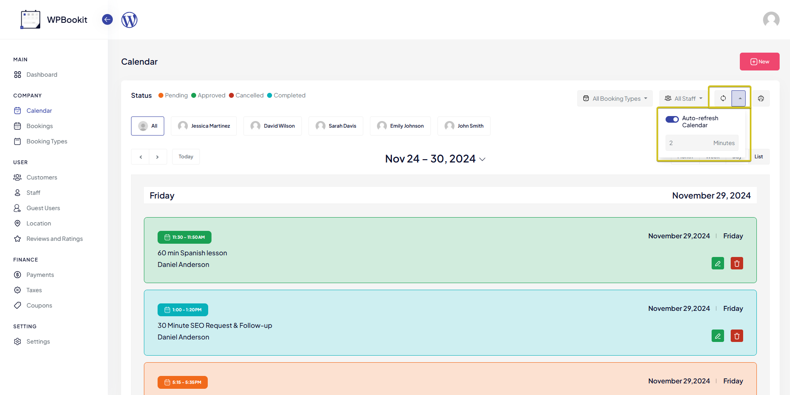Click the WordPress logo icon
The width and height of the screenshot is (790, 395).
pyautogui.click(x=129, y=19)
